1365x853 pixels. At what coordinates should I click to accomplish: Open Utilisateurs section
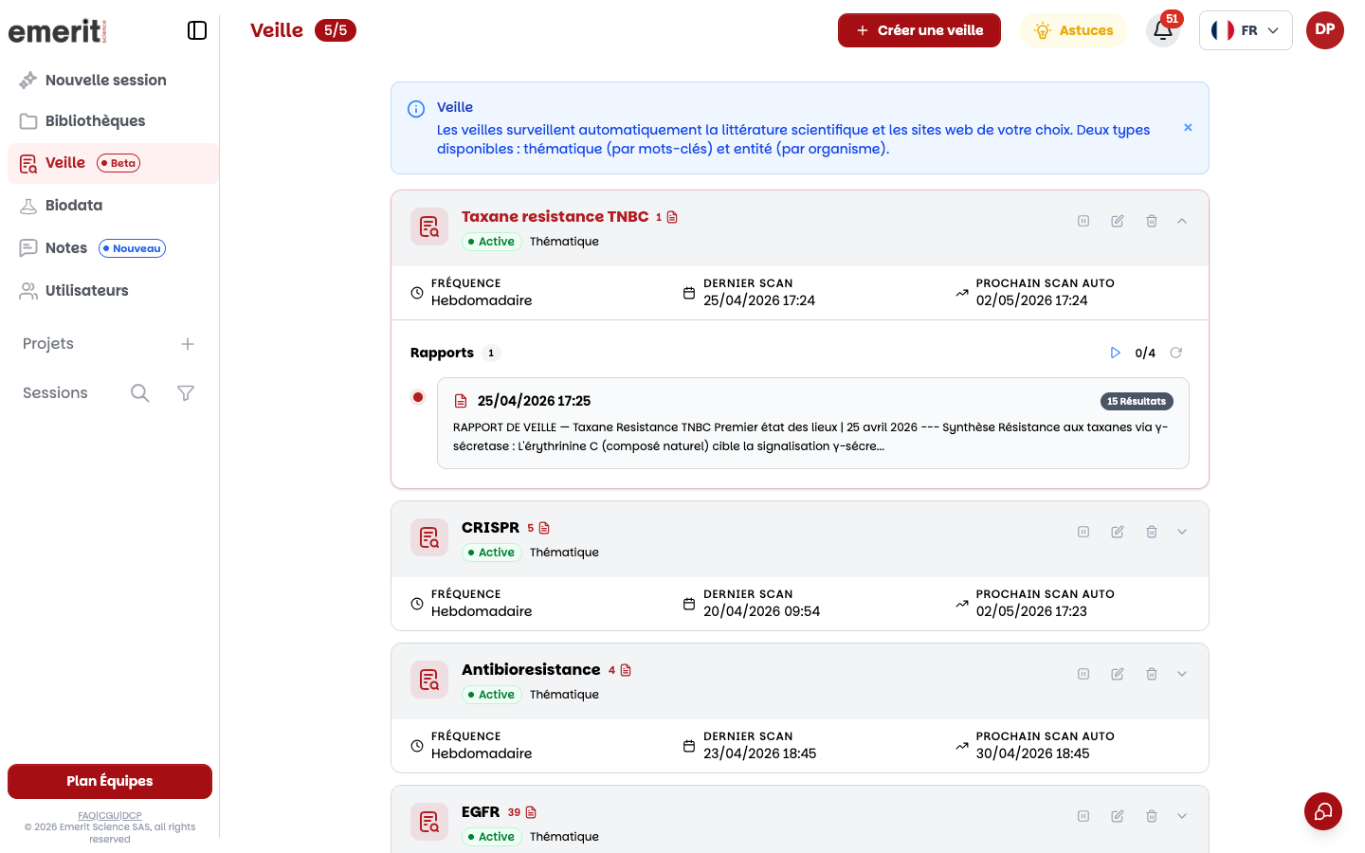(74, 291)
